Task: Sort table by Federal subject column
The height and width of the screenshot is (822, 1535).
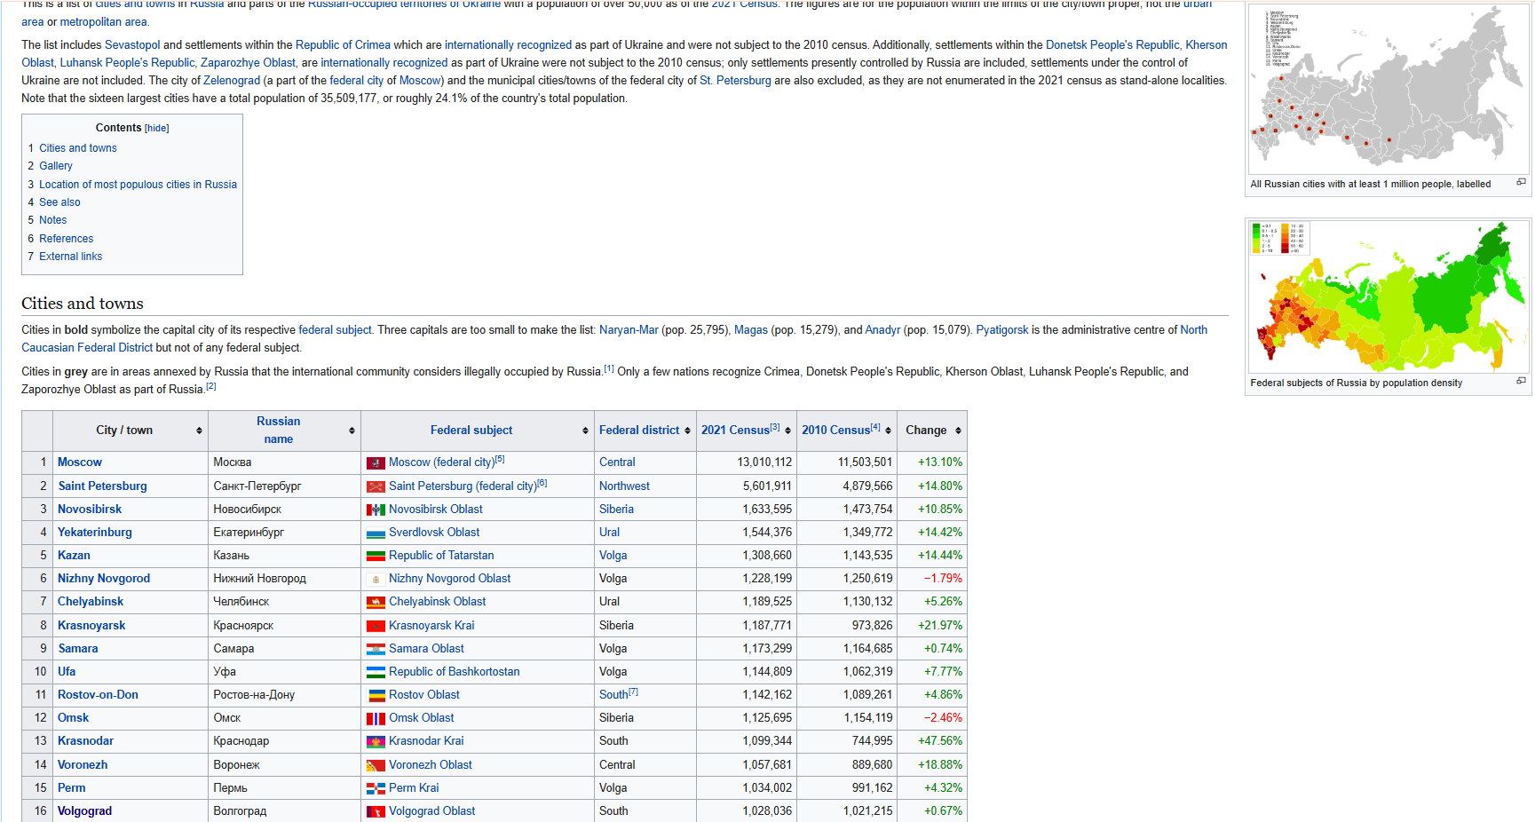Action: click(x=585, y=431)
